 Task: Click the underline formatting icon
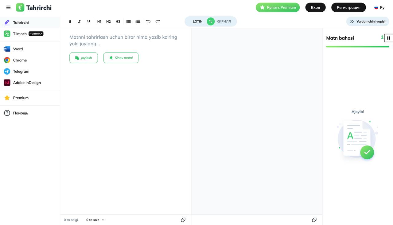click(88, 21)
